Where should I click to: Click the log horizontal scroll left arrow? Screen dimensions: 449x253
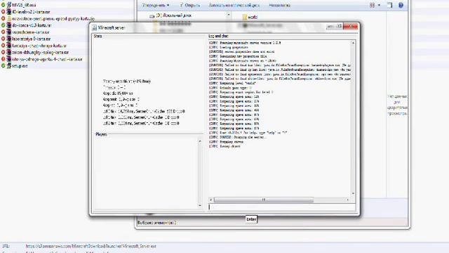(211, 200)
